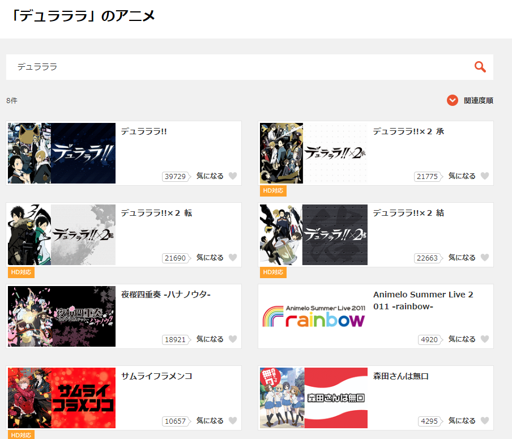Click the 「デュラララ」のアニメ page heading

coord(83,15)
